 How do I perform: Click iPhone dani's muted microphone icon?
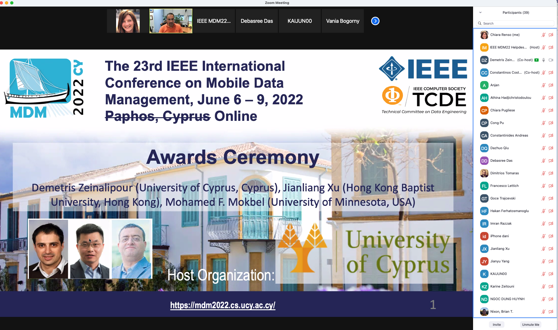[x=544, y=236]
